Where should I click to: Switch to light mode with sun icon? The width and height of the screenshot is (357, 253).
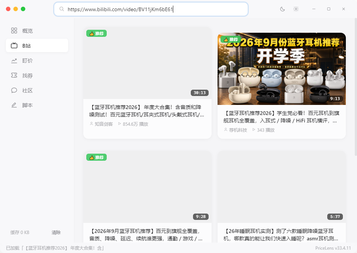coord(296,9)
